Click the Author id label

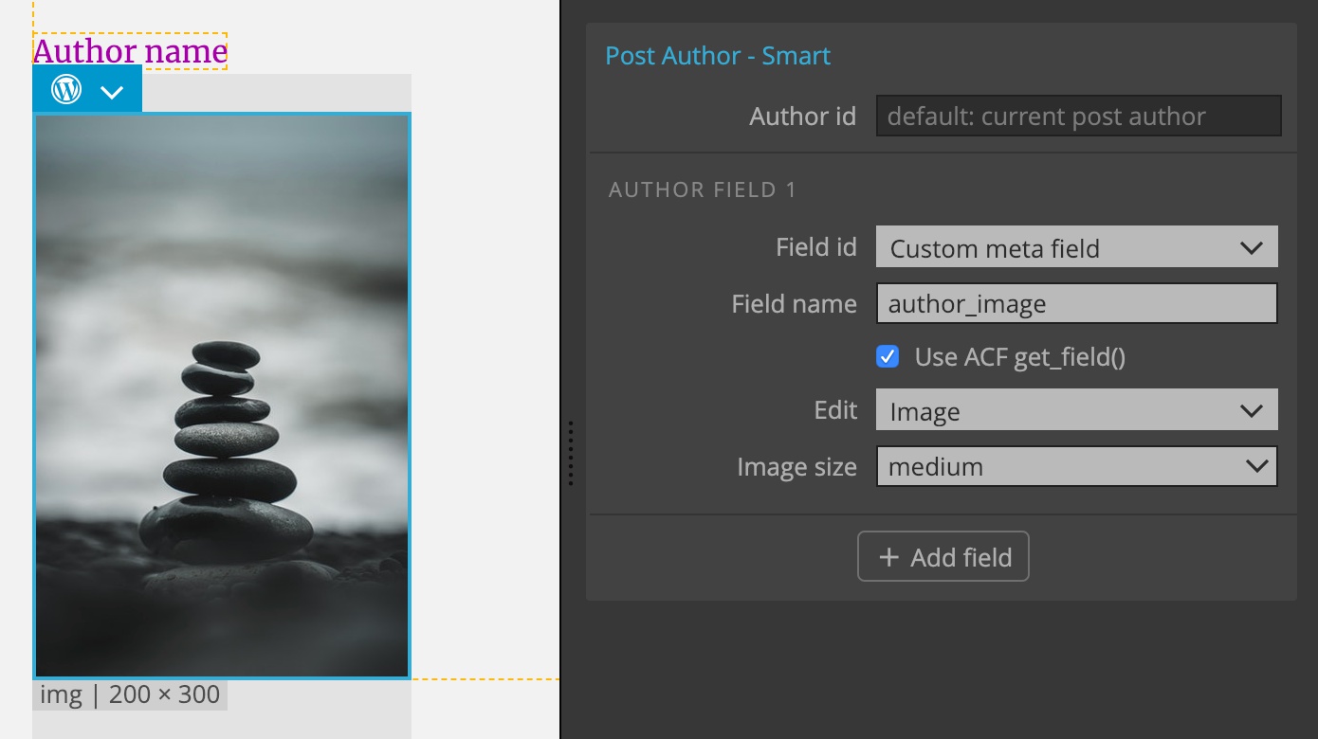click(x=802, y=117)
